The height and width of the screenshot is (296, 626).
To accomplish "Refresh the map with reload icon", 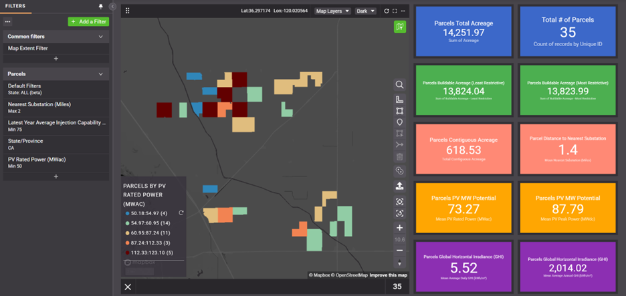I will [x=386, y=11].
